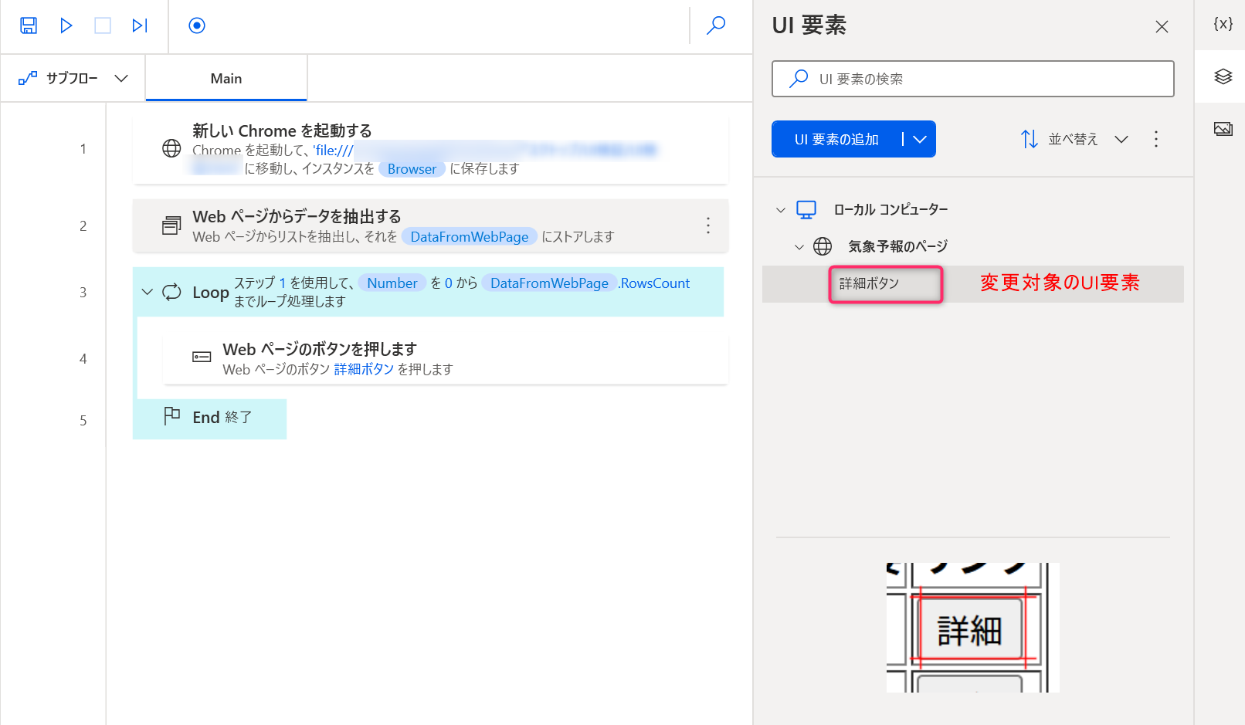This screenshot has height=725, width=1245.
Task: Select the End 終了 action
Action: pyautogui.click(x=209, y=418)
